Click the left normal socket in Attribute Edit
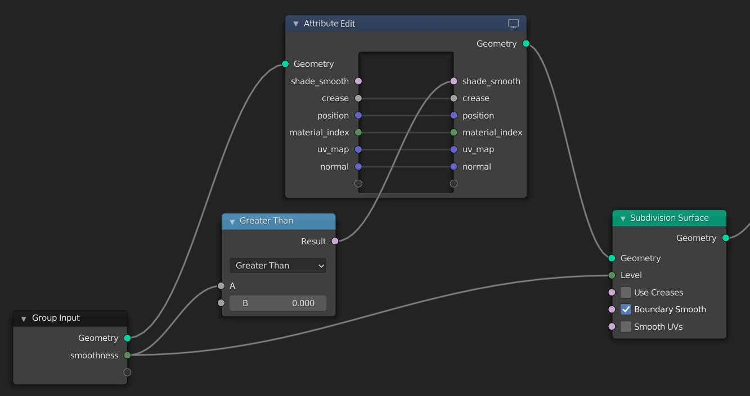 tap(358, 167)
